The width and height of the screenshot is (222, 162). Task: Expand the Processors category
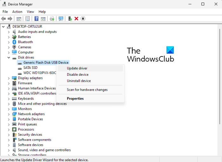(9, 130)
